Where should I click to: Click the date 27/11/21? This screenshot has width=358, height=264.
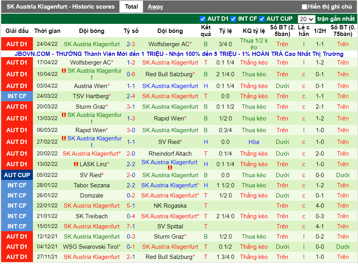pos(47,257)
